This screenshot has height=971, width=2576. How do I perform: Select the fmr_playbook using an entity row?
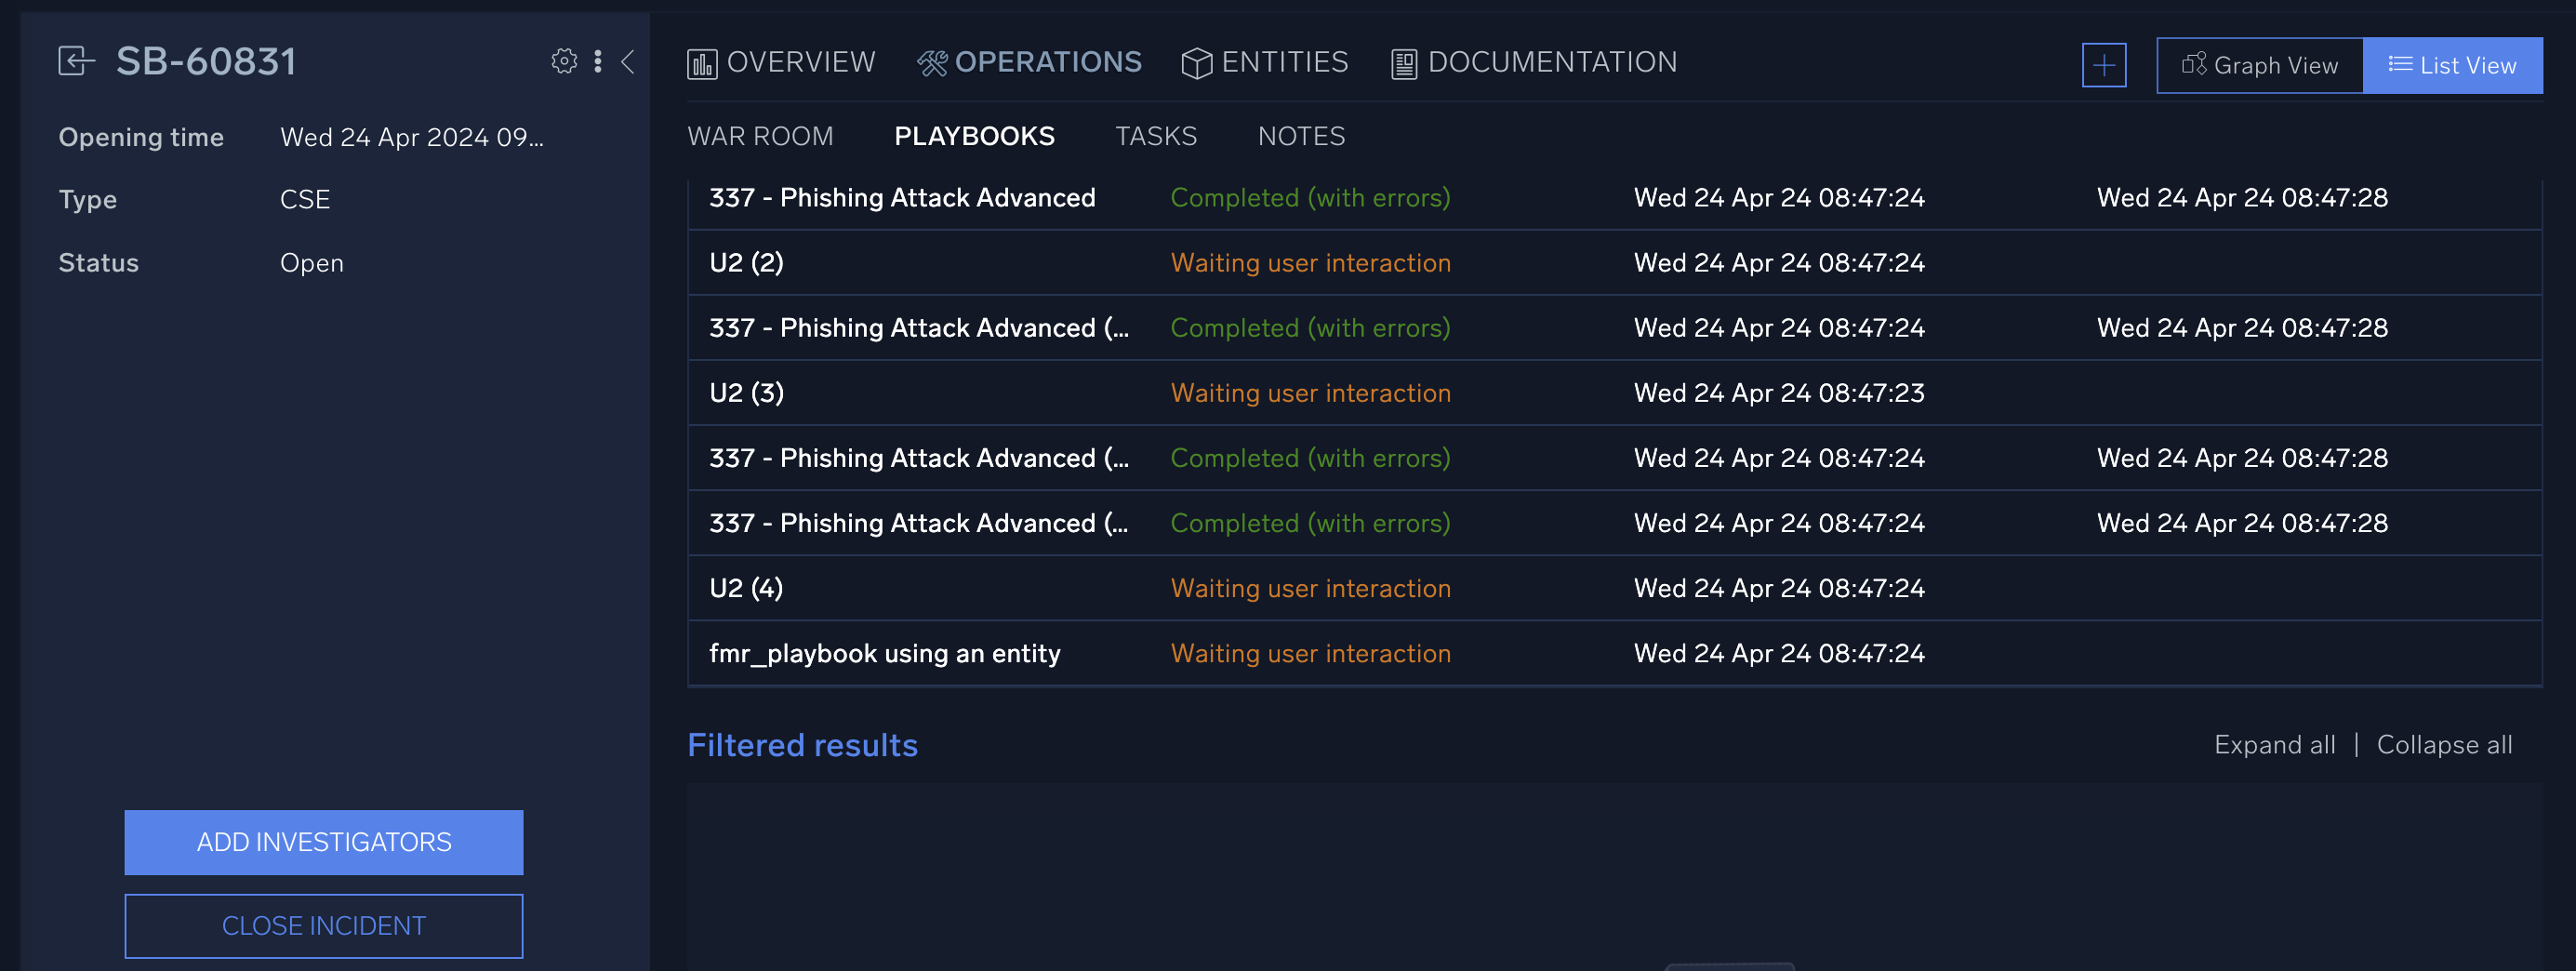coord(884,653)
